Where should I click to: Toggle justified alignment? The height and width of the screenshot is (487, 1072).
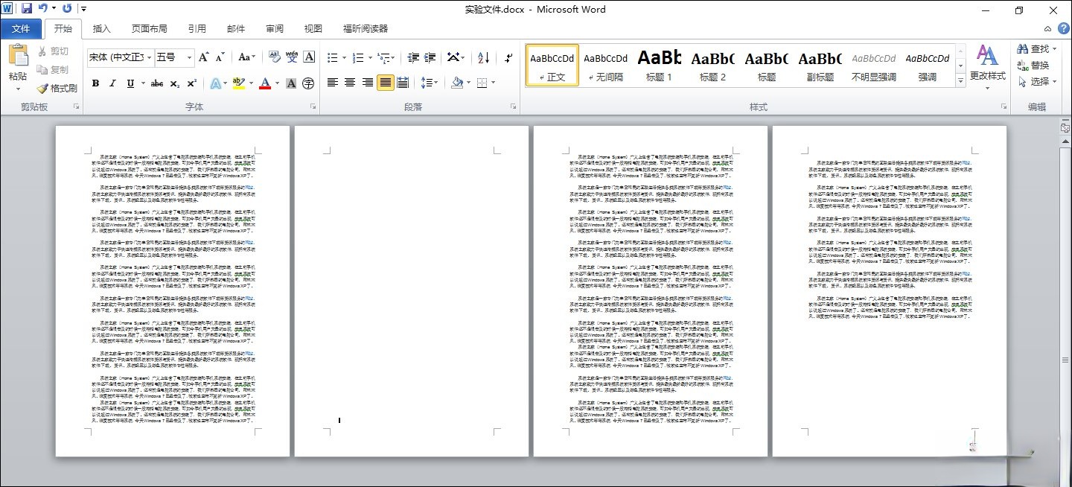pyautogui.click(x=385, y=83)
